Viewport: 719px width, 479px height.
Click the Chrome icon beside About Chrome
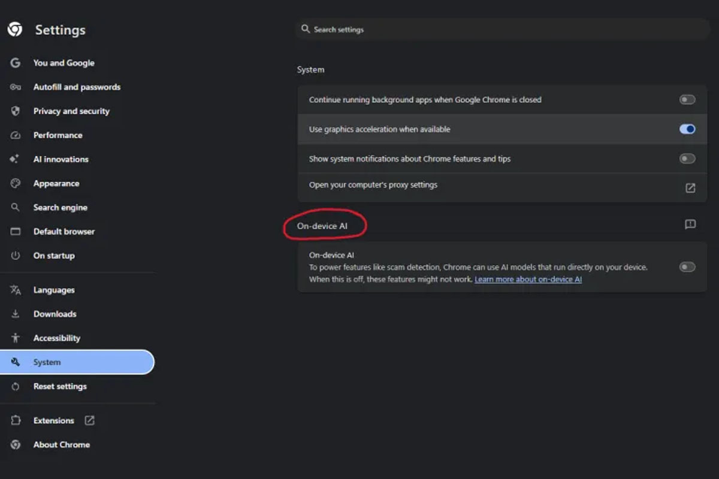point(16,444)
